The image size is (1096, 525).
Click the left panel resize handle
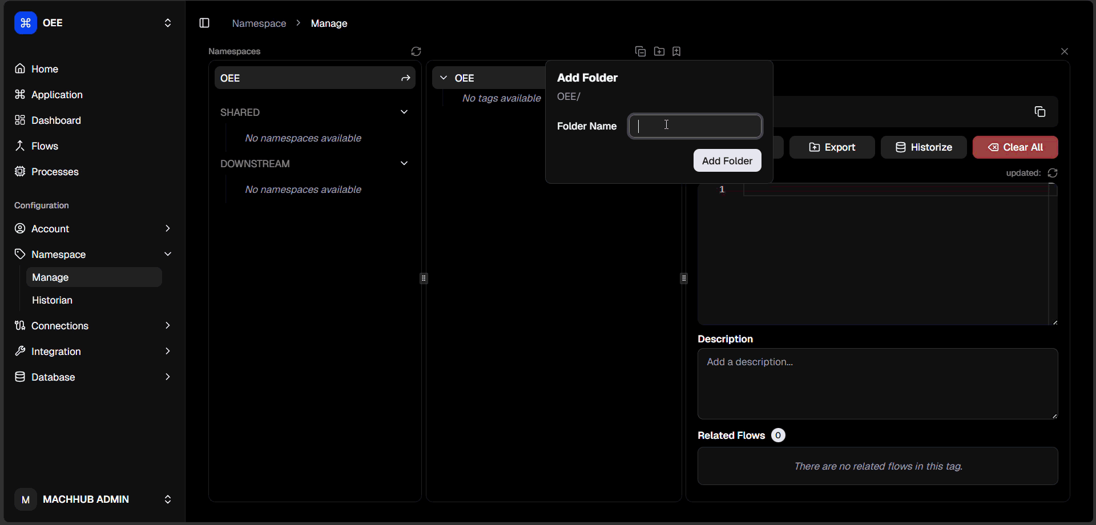click(424, 278)
